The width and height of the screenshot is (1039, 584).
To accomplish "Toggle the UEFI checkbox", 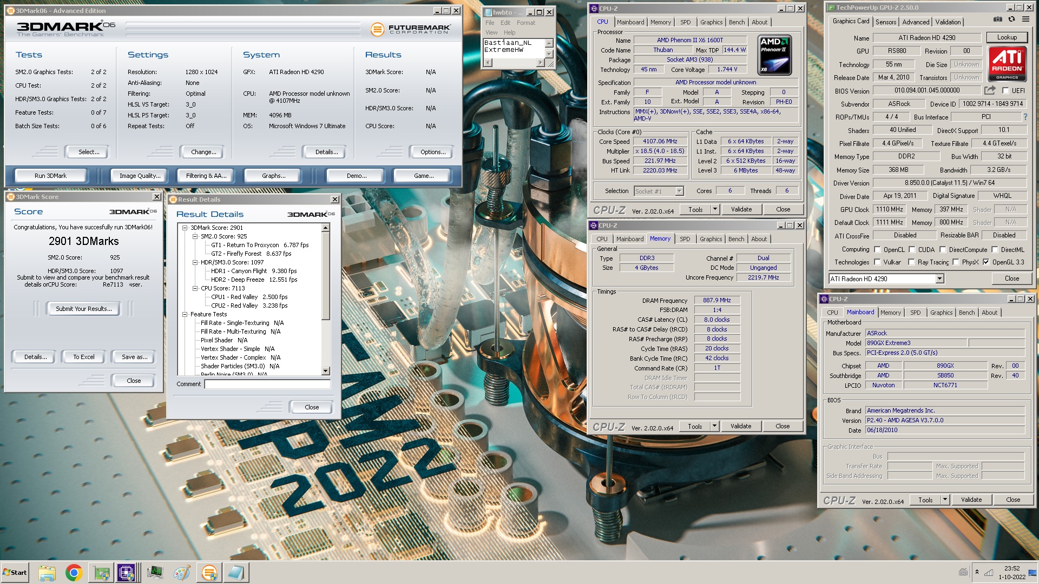I will [1005, 91].
